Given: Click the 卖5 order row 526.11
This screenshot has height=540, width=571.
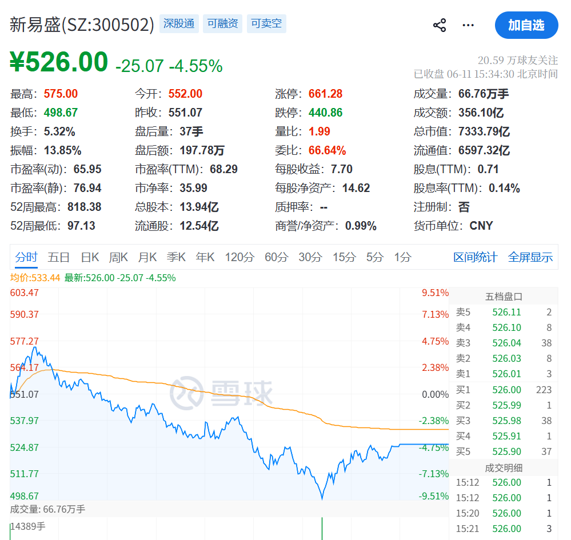Looking at the screenshot, I should [504, 313].
